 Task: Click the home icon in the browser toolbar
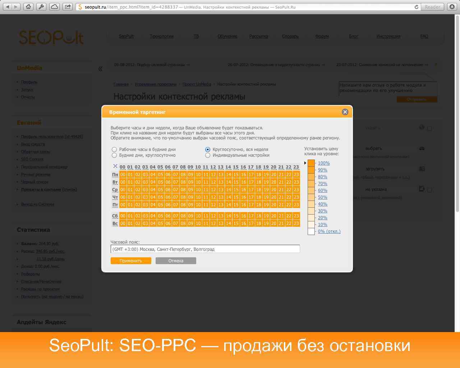click(28, 6)
